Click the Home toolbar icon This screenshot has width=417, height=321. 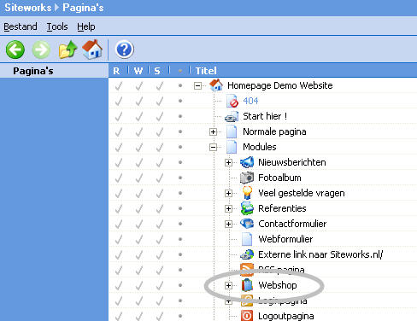[92, 50]
